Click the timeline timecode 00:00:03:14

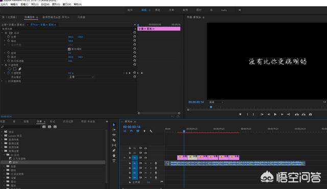(x=132, y=127)
